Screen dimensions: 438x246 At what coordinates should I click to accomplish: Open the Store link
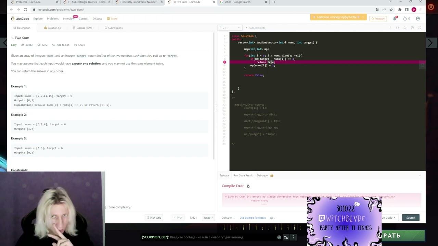point(112,18)
